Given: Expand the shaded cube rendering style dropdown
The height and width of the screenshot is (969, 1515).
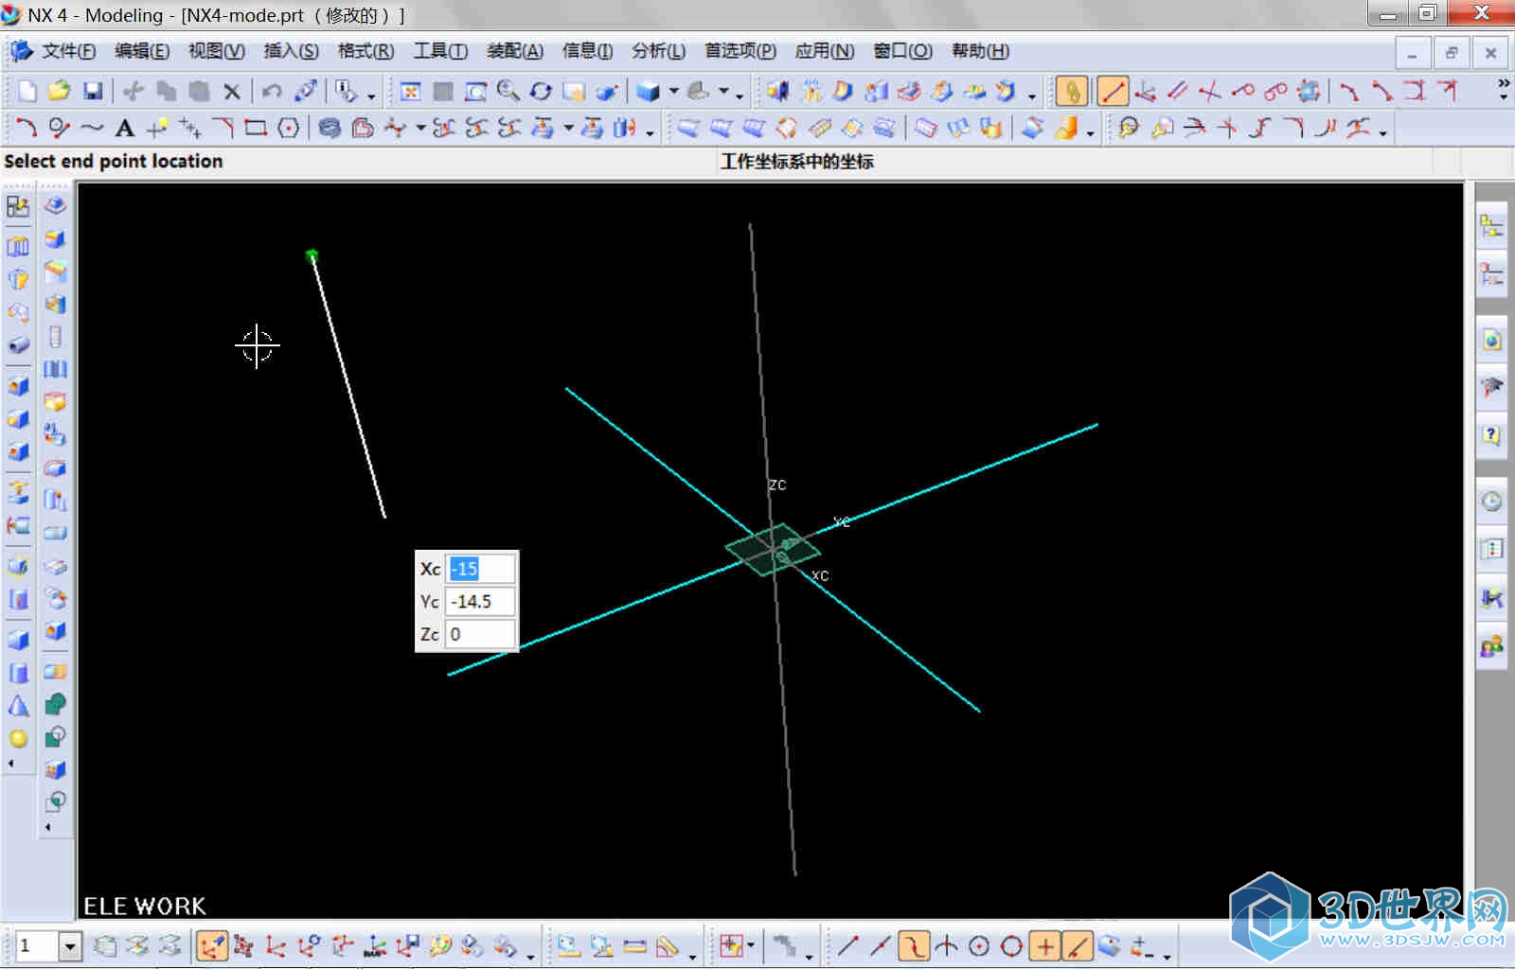Looking at the screenshot, I should [x=674, y=91].
